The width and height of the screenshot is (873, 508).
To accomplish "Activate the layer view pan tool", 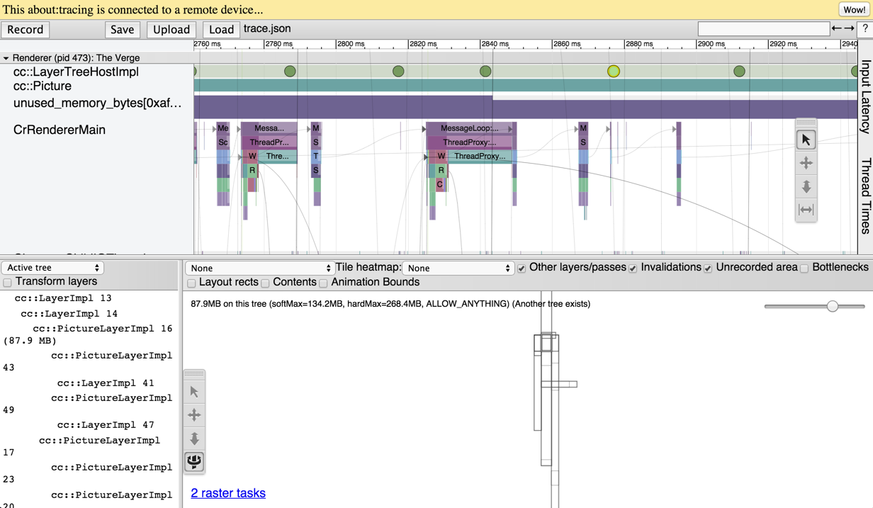I will 194,415.
